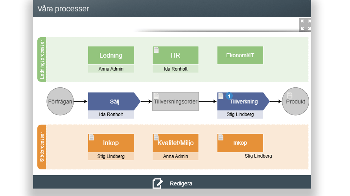Open document icon on Inköp box owned by Stig Lindberg label beneath it
Screen dimensions: 350x196
(x=92, y=138)
